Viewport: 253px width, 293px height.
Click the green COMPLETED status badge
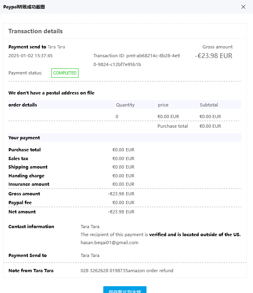point(64,73)
